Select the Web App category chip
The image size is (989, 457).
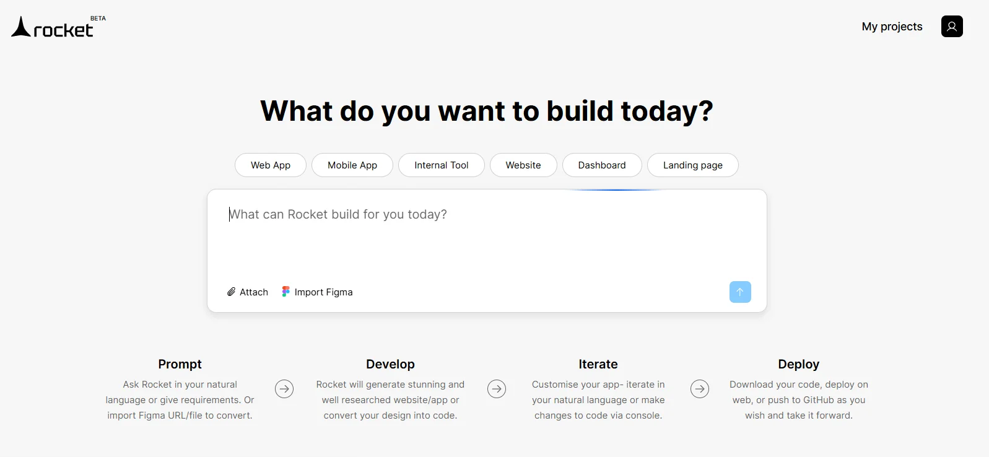[x=270, y=165]
